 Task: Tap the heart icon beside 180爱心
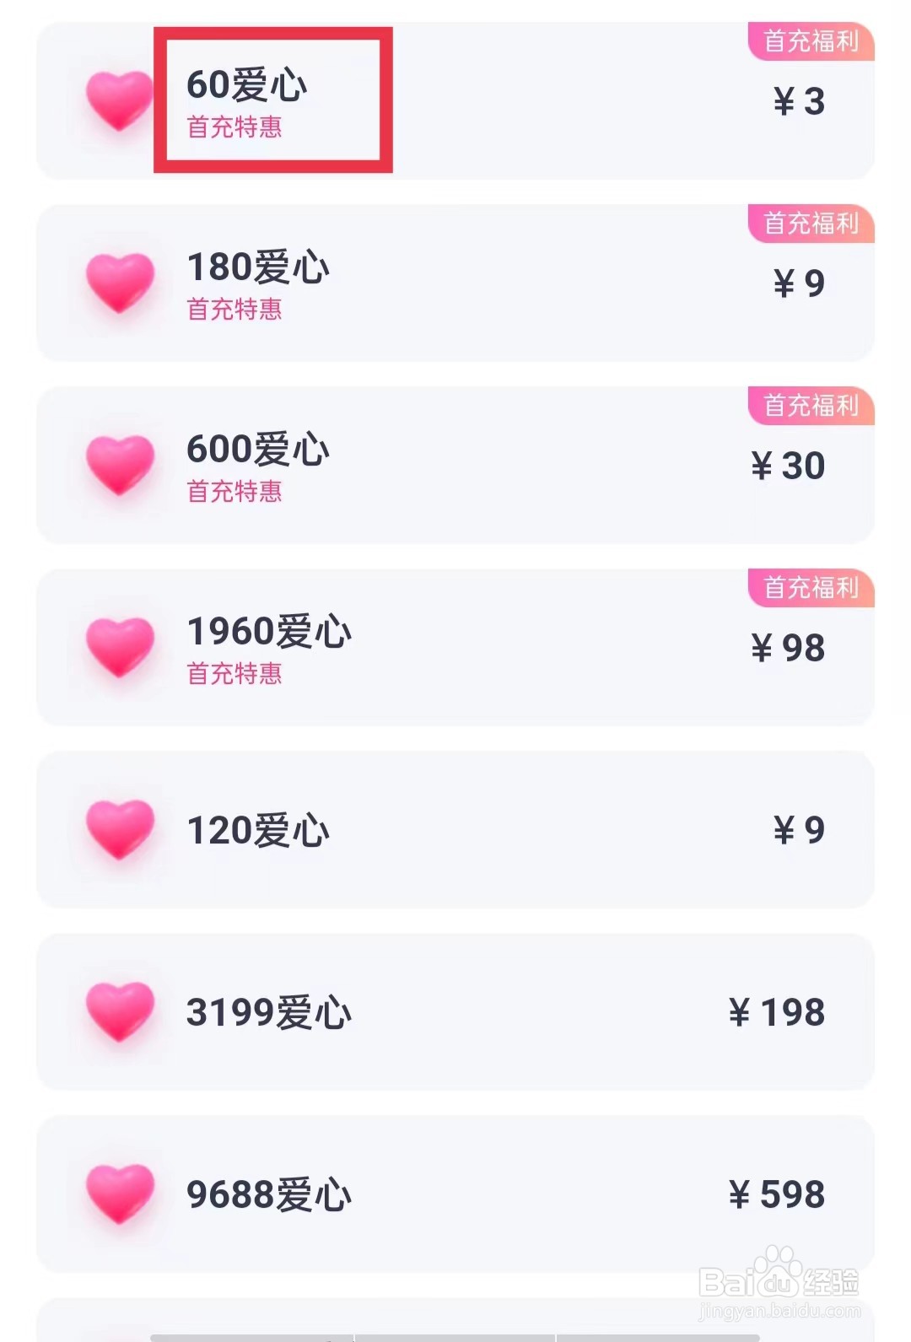pyautogui.click(x=120, y=283)
